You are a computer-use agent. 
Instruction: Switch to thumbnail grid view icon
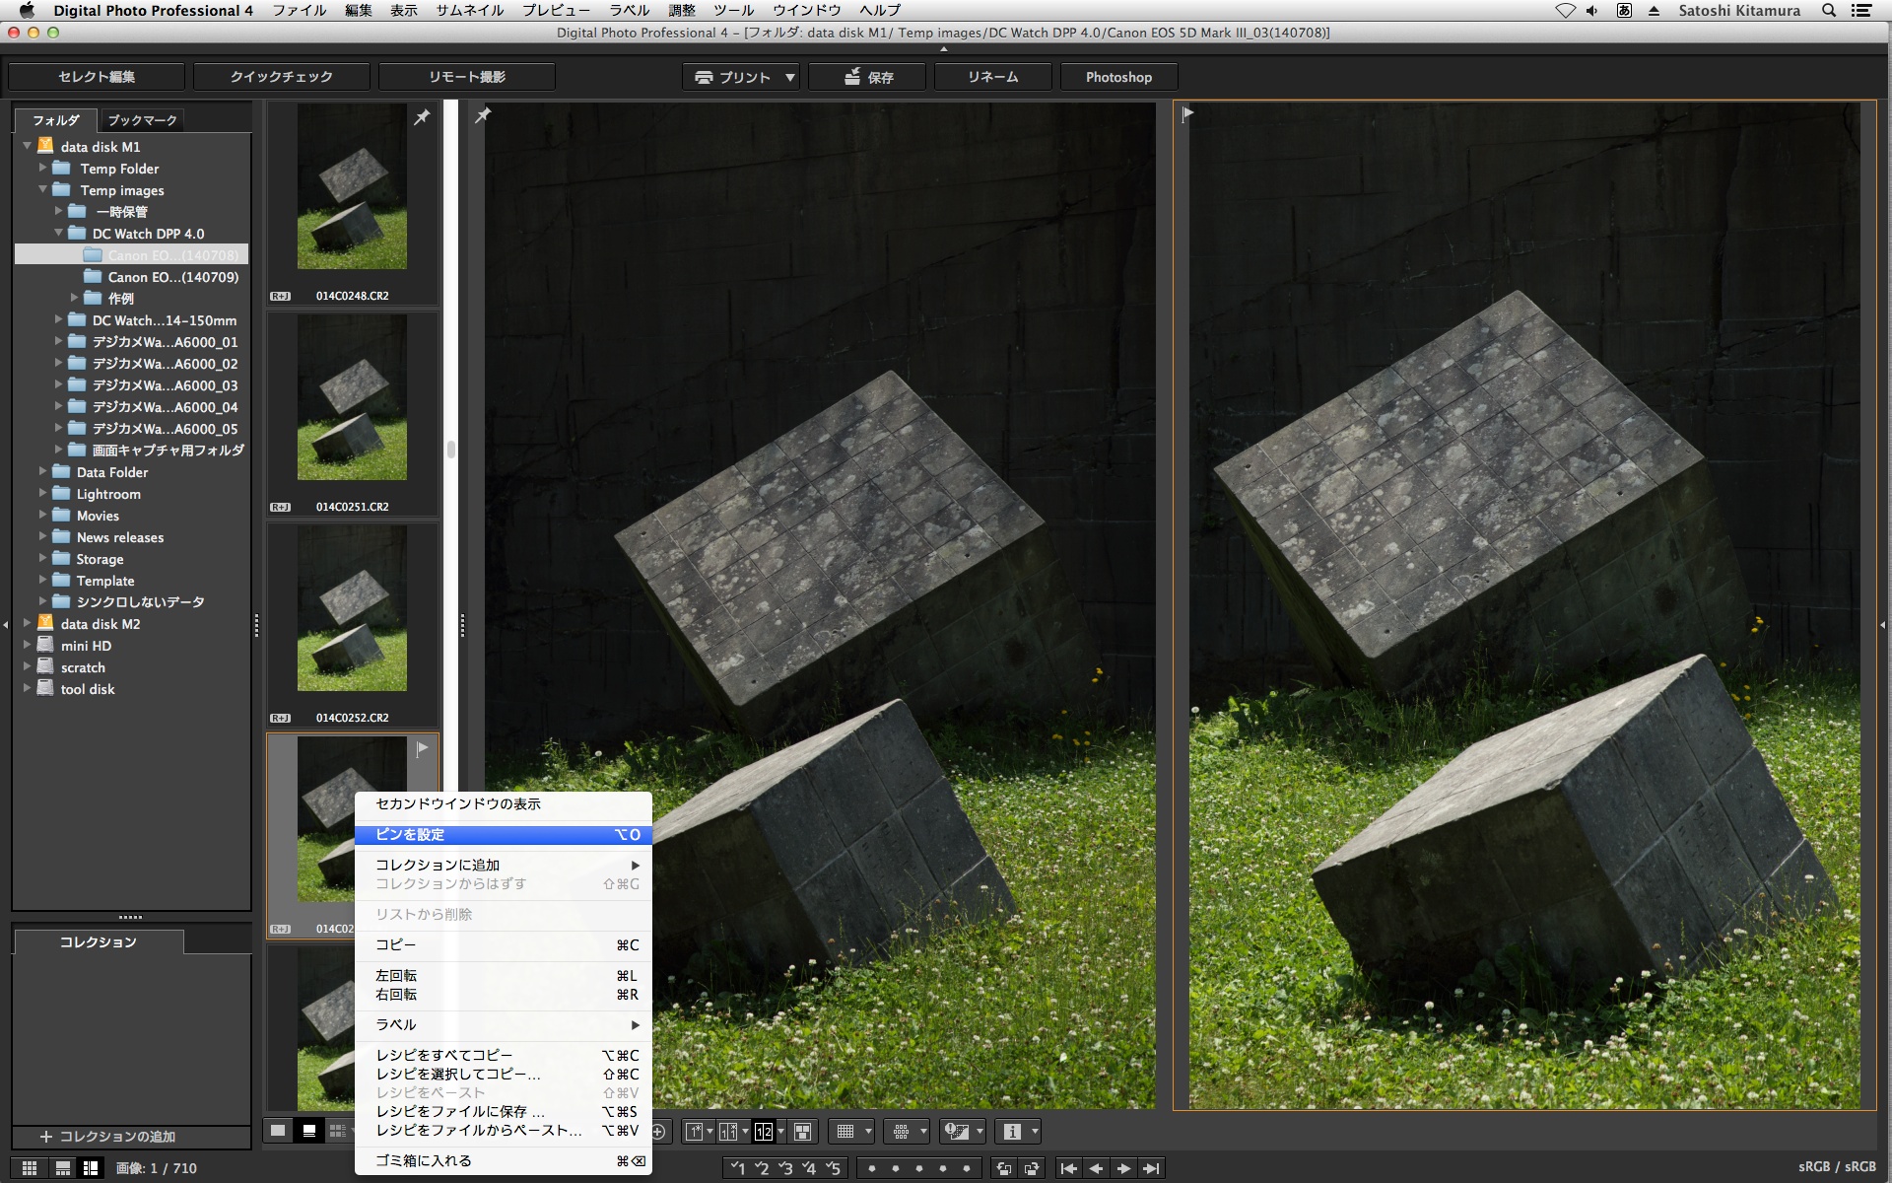(30, 1168)
